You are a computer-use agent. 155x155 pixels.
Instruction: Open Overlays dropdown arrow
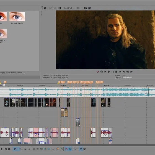(x=81, y=8)
